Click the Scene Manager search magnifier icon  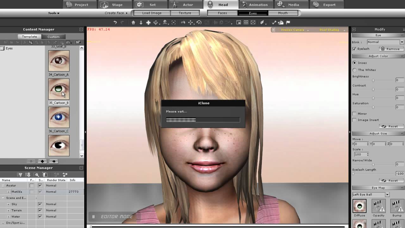(x=36, y=174)
